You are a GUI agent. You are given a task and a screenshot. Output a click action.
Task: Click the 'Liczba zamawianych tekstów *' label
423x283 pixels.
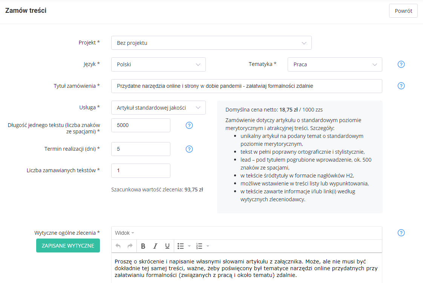tap(63, 170)
